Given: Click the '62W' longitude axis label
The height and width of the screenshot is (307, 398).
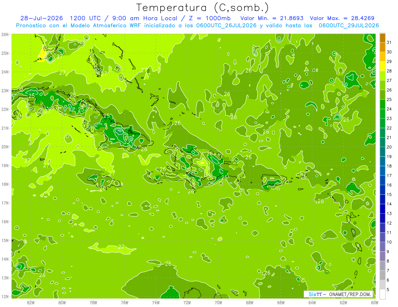Looking at the screenshot, I should 343,302.
